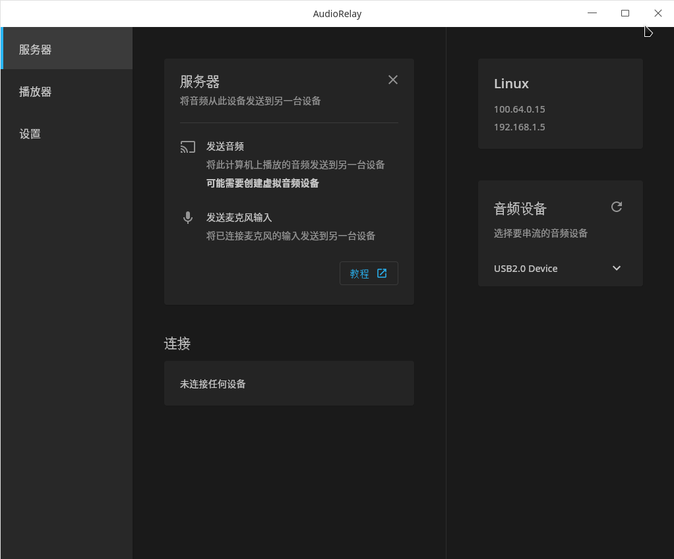Close the 服务器 info card
Viewport: 674px width, 559px height.
[393, 80]
